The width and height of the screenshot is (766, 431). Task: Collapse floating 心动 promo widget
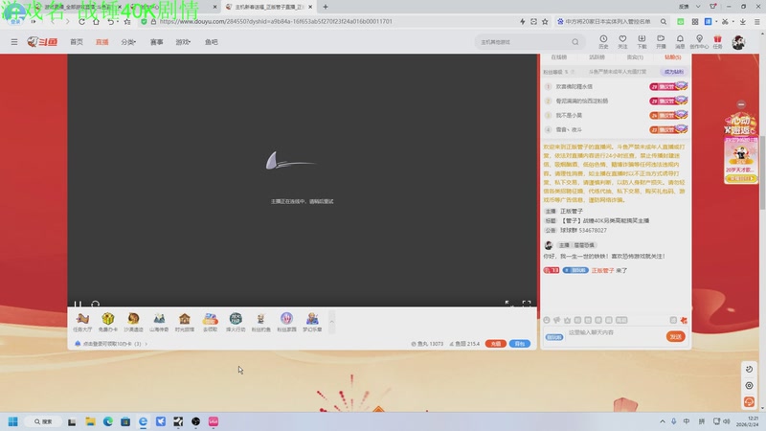[x=741, y=104]
